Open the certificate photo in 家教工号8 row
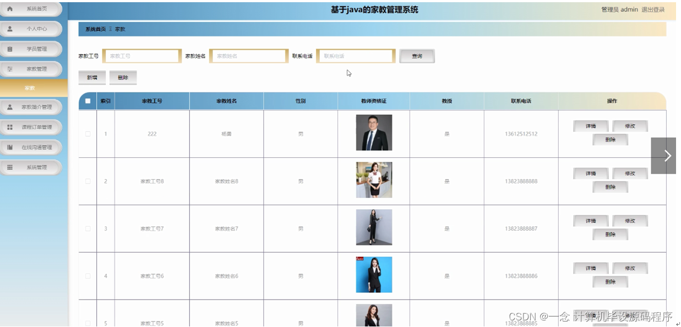The image size is (681, 327). [374, 180]
